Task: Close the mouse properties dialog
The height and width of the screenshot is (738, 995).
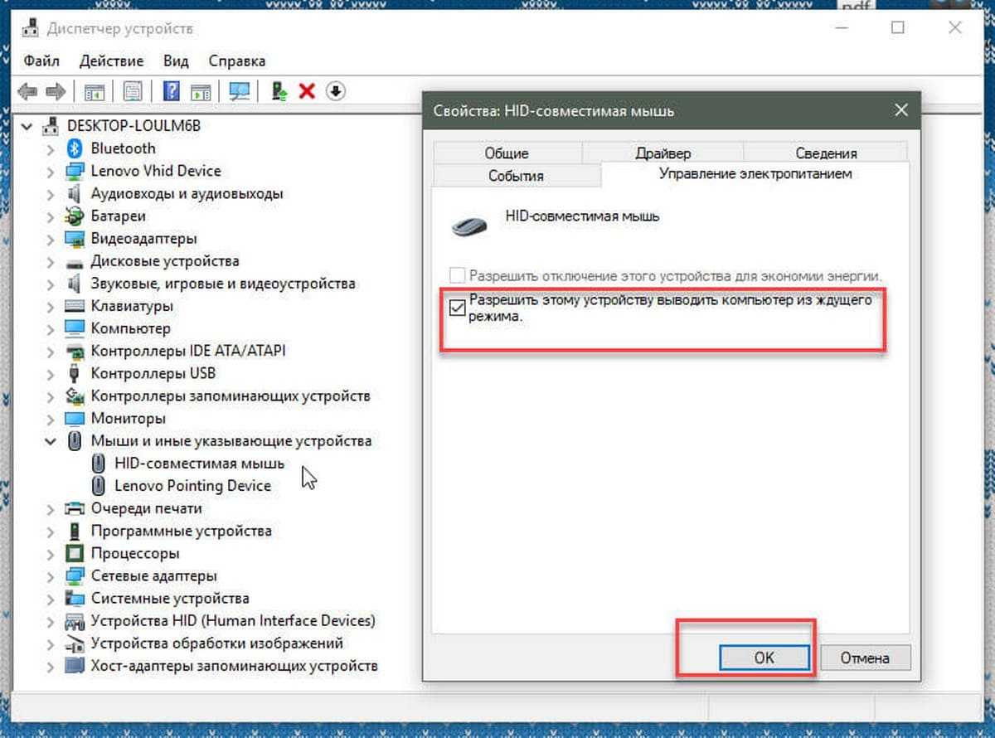Action: (900, 110)
